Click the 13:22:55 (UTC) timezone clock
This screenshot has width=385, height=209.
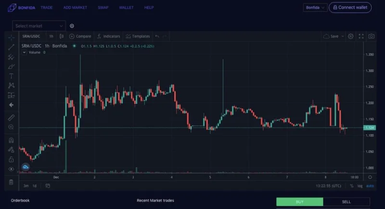point(329,186)
